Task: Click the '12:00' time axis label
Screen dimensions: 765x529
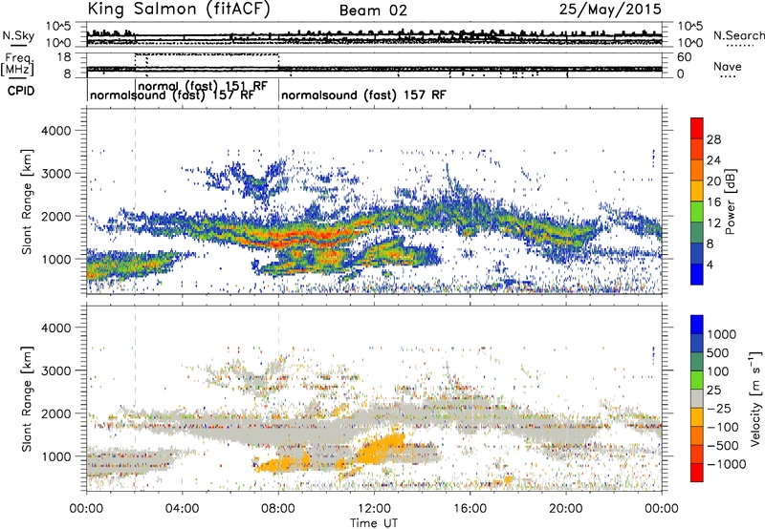Action: coord(374,509)
